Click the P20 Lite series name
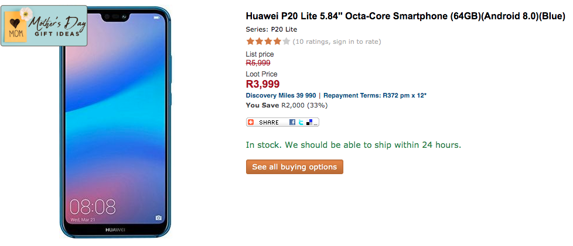This screenshot has height=246, width=573. click(x=284, y=29)
